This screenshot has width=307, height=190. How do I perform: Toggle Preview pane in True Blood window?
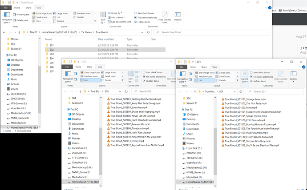(21, 15)
